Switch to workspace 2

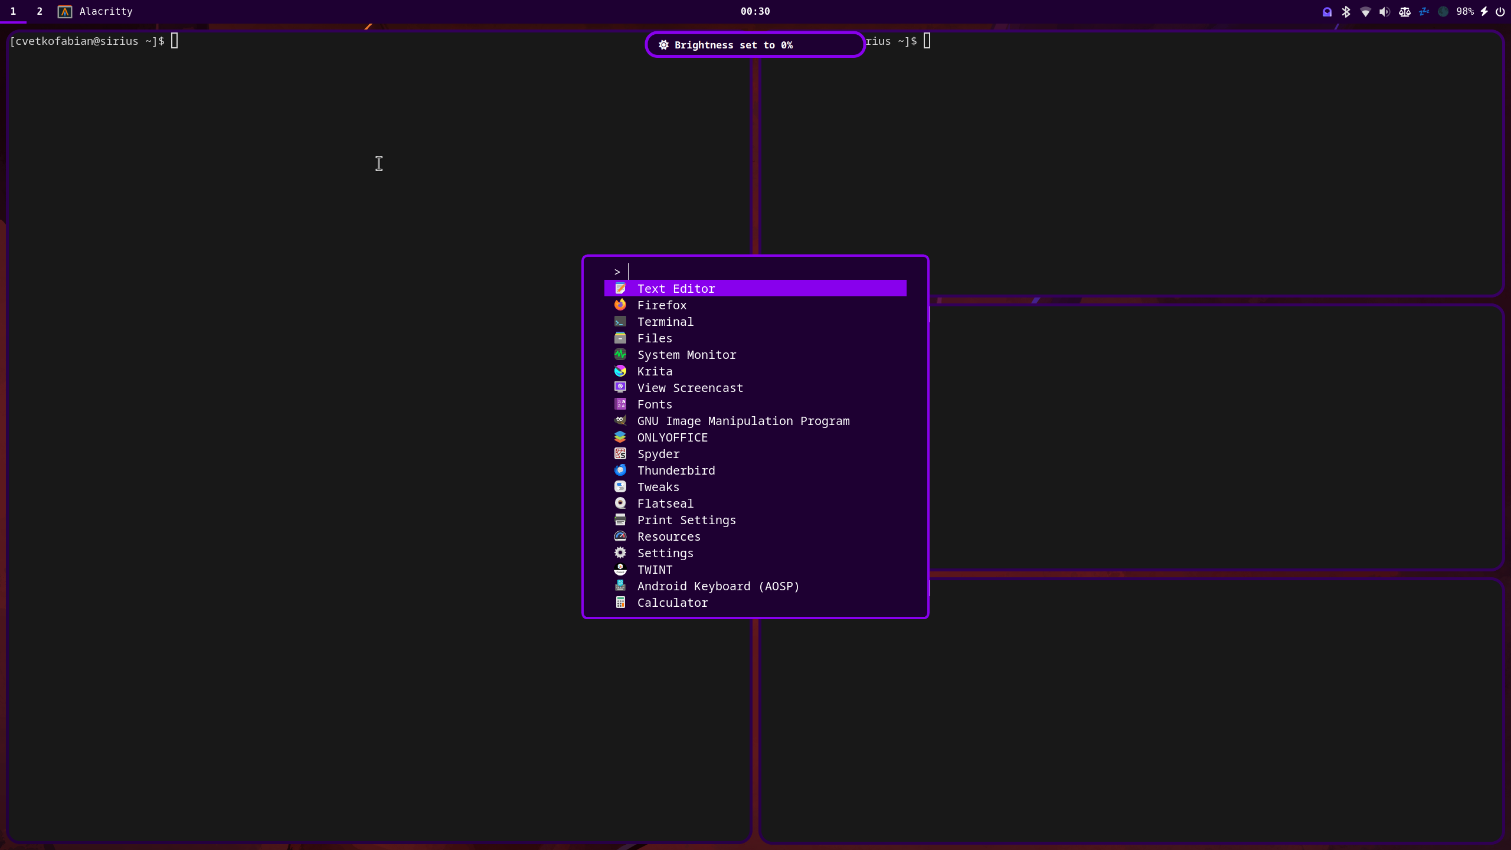[40, 12]
